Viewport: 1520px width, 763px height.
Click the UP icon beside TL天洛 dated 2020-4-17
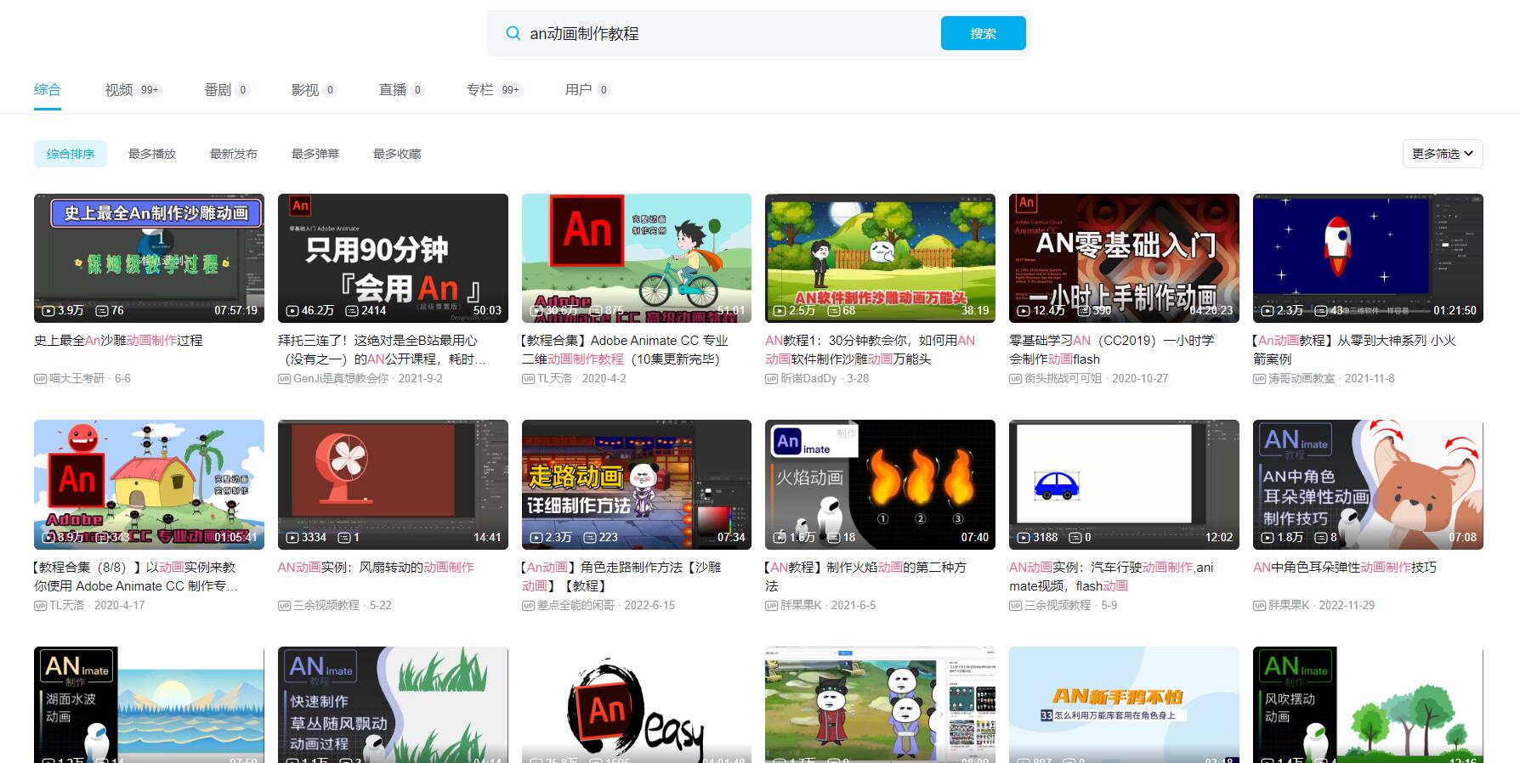(x=40, y=605)
